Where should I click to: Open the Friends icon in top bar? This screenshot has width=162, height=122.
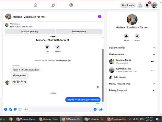53,5
